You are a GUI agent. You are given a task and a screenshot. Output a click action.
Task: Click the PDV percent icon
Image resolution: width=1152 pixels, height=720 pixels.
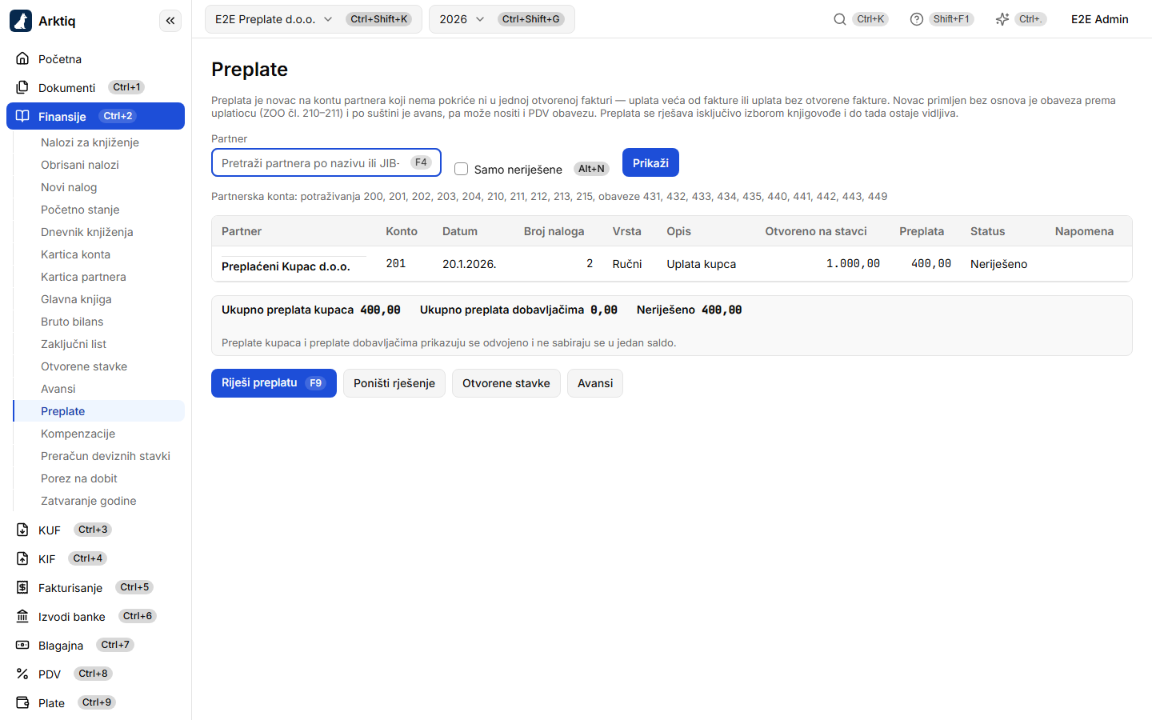tap(22, 674)
